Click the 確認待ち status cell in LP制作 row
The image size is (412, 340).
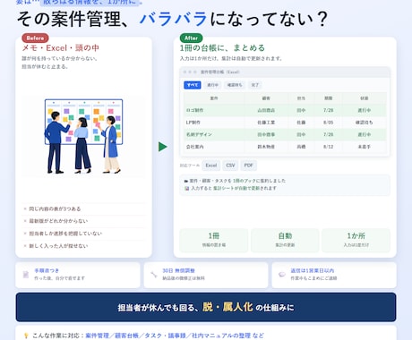pyautogui.click(x=364, y=123)
